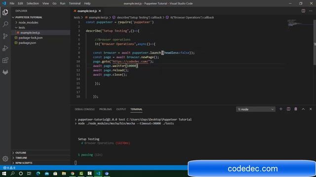Screen dimensions: 316x177
Task: Open Task View on taskbar
Action: (x=29, y=174)
